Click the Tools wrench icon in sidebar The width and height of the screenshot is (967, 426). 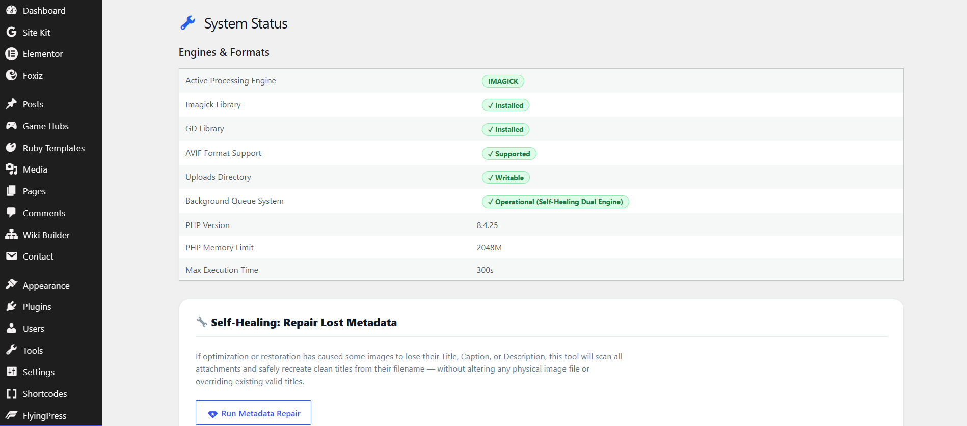tap(11, 350)
